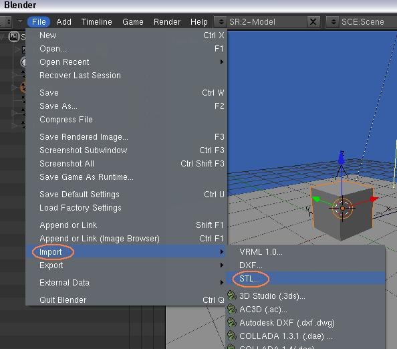This screenshot has height=349, width=397.
Task: Click the Autodesk DXF script icon
Action: pyautogui.click(x=231, y=323)
